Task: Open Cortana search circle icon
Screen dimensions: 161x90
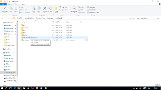Action: coord(6,88)
